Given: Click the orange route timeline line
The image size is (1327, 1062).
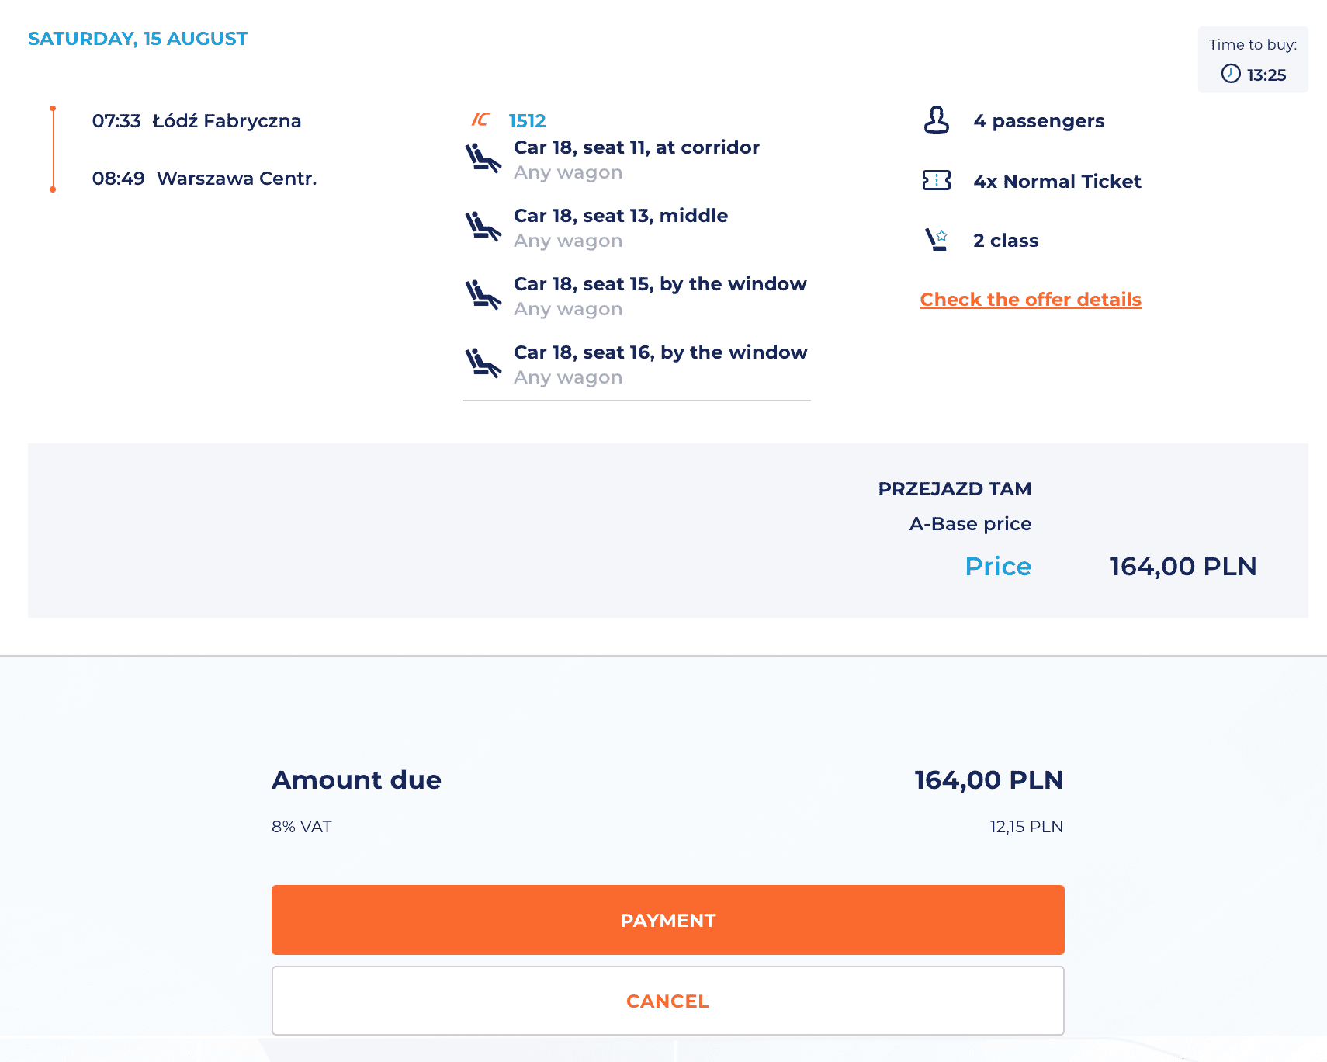Looking at the screenshot, I should (x=53, y=149).
